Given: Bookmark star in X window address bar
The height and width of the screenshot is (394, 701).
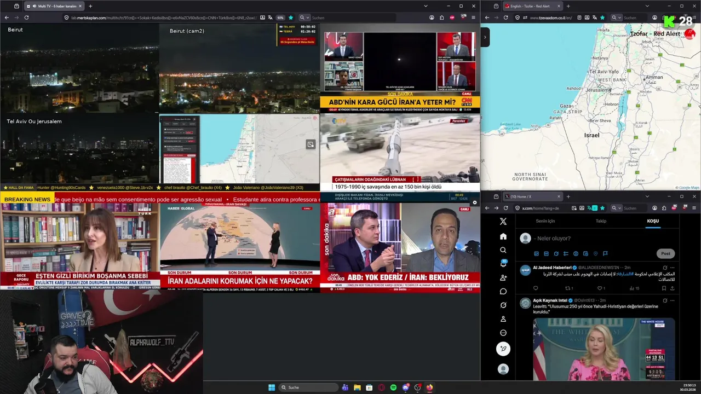Looking at the screenshot, I should pyautogui.click(x=602, y=208).
